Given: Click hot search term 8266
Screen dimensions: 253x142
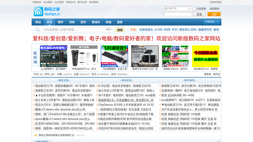Looking at the screenshot, I should (167, 30).
